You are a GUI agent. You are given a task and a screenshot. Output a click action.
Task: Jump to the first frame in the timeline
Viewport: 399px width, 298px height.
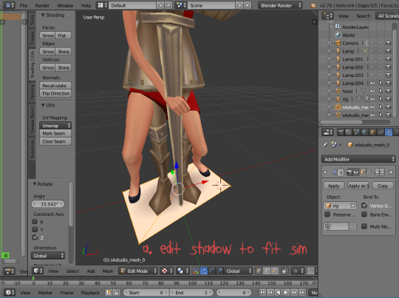coord(262,292)
